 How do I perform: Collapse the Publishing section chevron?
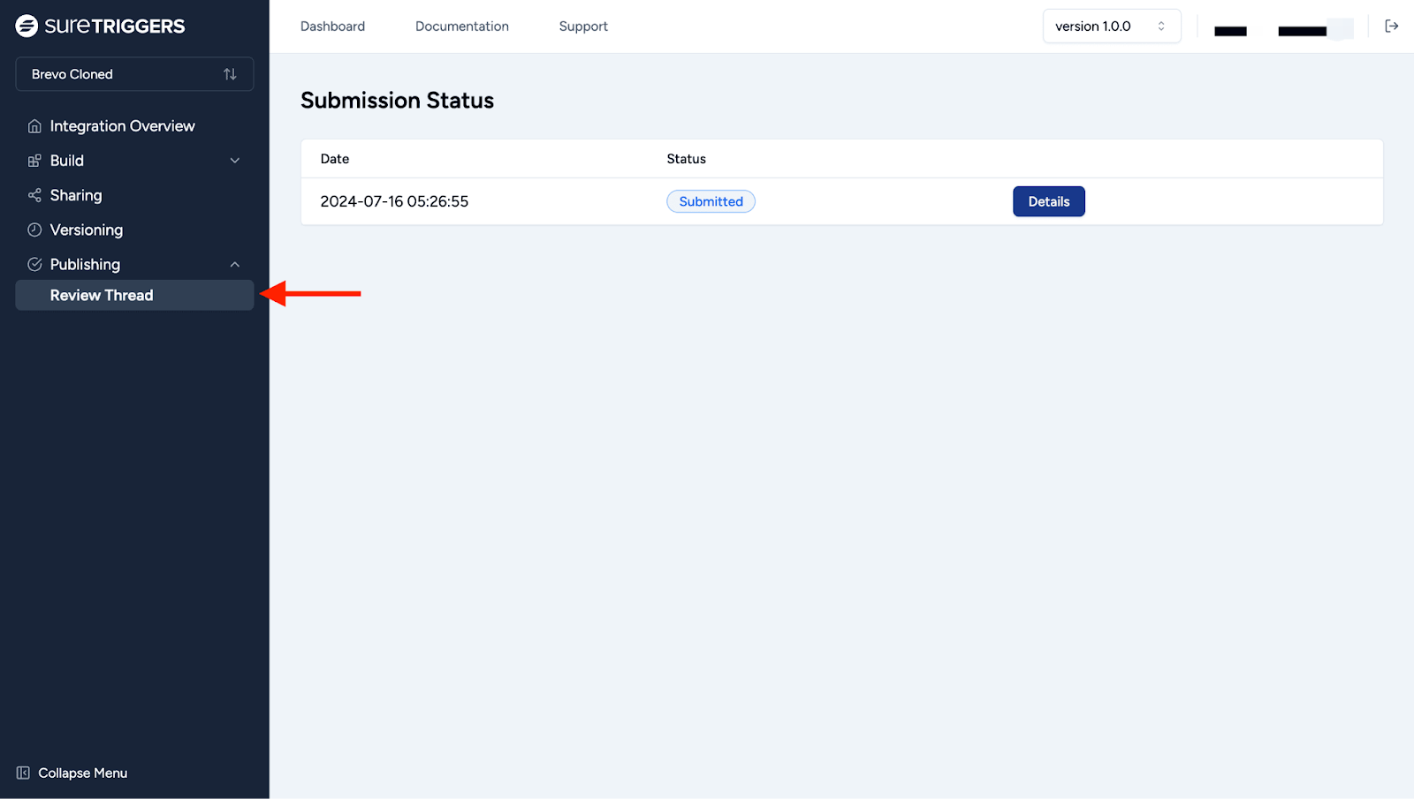(235, 265)
